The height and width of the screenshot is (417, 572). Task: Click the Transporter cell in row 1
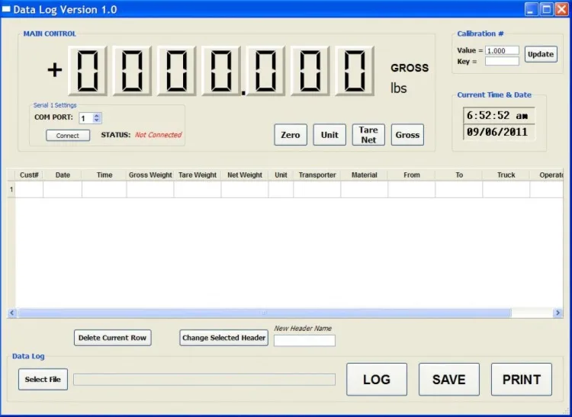click(x=317, y=190)
